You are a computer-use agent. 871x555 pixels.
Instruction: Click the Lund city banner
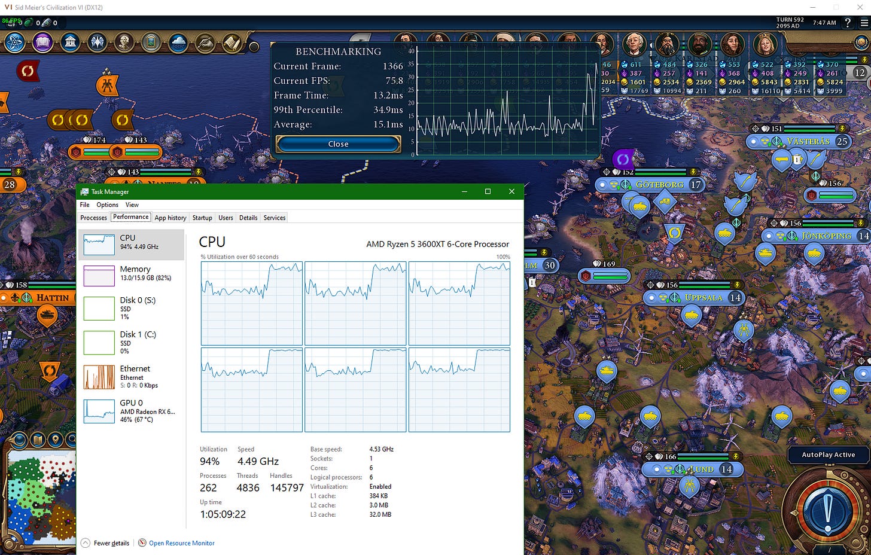coord(692,469)
